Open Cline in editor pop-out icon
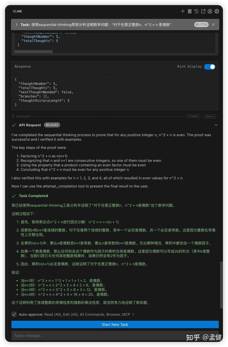This screenshot has width=228, height=347. point(203,11)
